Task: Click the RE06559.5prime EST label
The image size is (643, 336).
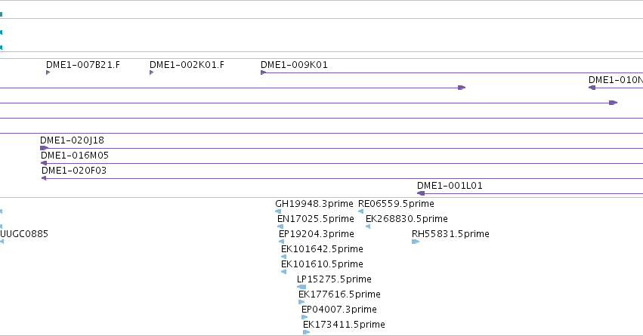Action: [396, 204]
